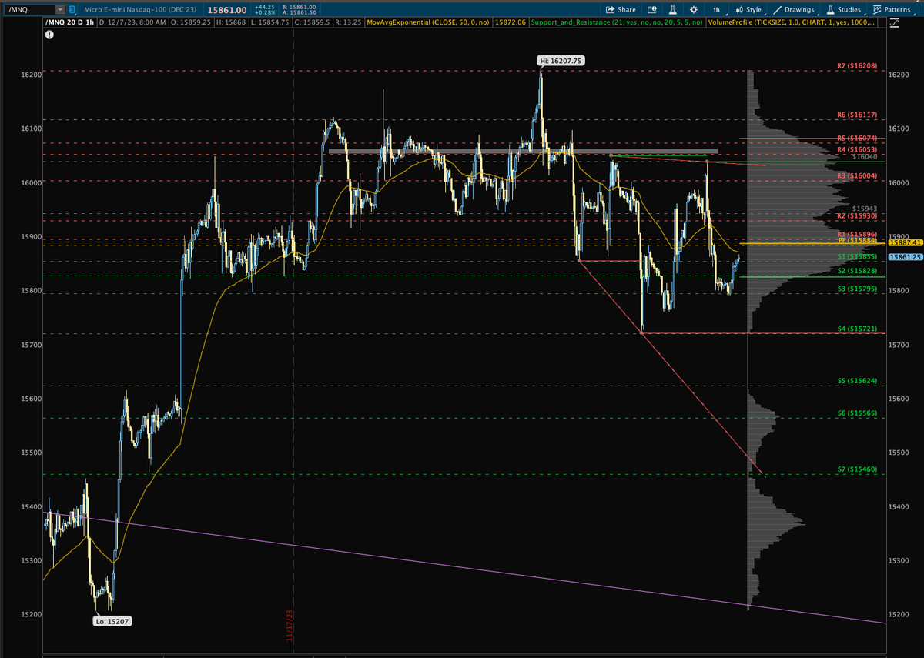Click the blue link-color number 3 icon

72,9
